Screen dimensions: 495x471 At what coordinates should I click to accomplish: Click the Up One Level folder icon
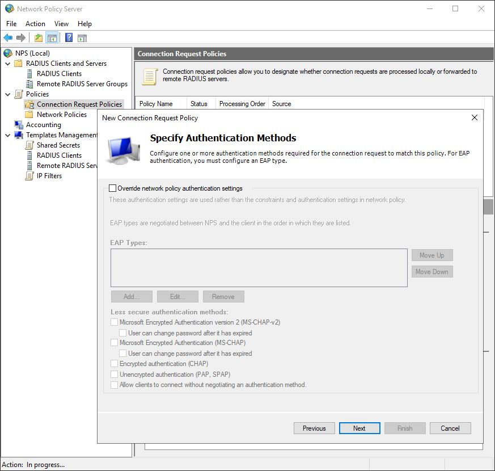[x=39, y=38]
